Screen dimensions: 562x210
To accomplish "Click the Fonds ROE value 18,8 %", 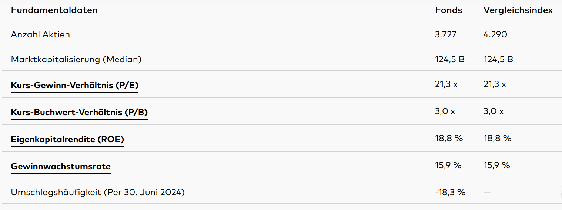I will pyautogui.click(x=449, y=138).
